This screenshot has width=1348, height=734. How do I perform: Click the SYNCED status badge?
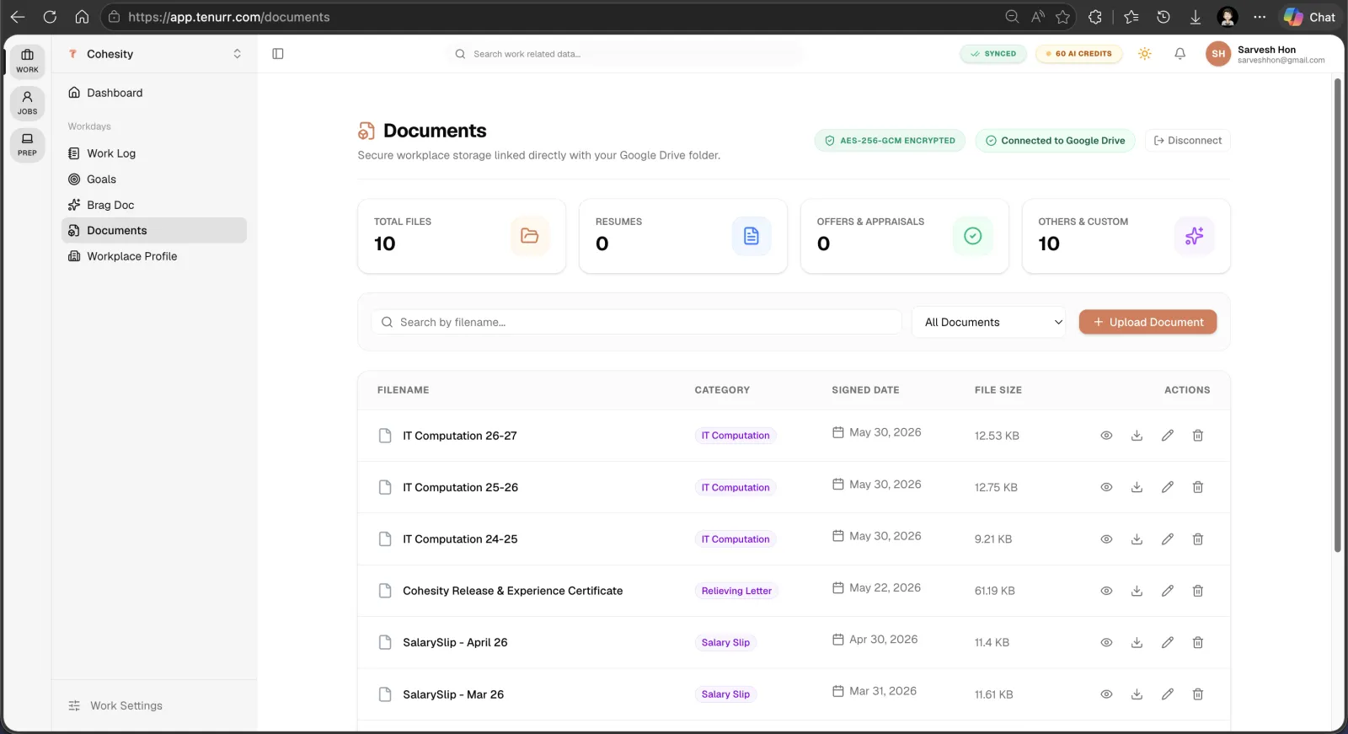click(993, 54)
